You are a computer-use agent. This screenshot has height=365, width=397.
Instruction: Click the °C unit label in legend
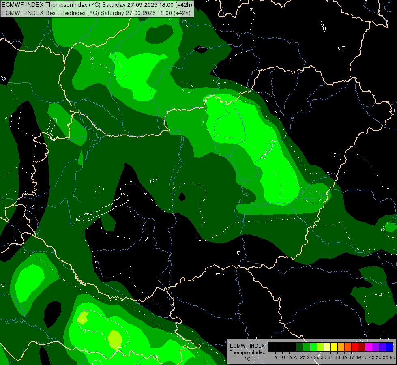pyautogui.click(x=247, y=359)
